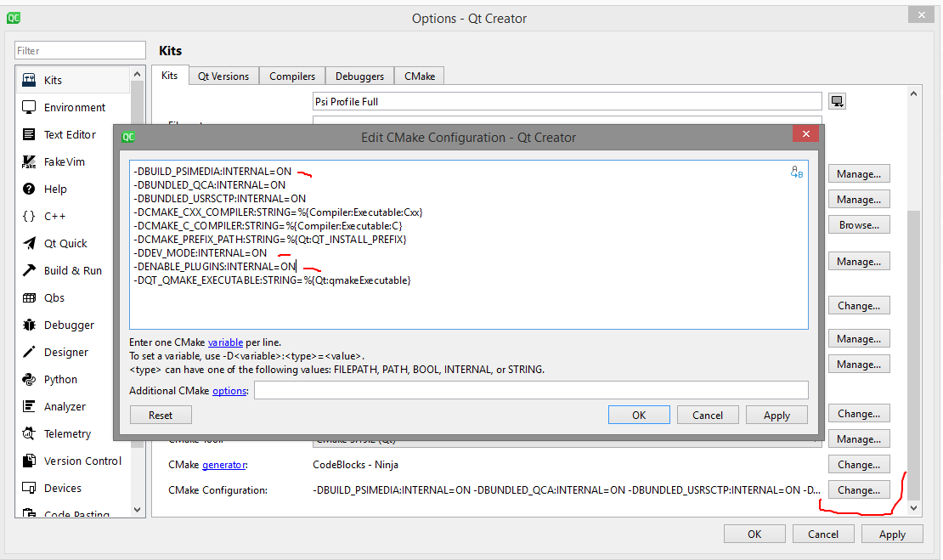Confirm with OK in Edit CMake Configuration
Screen dimensions: 943x560
(x=639, y=415)
